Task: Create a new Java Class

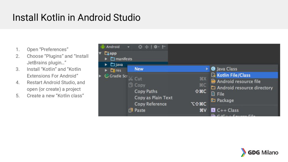Action: pos(244,69)
